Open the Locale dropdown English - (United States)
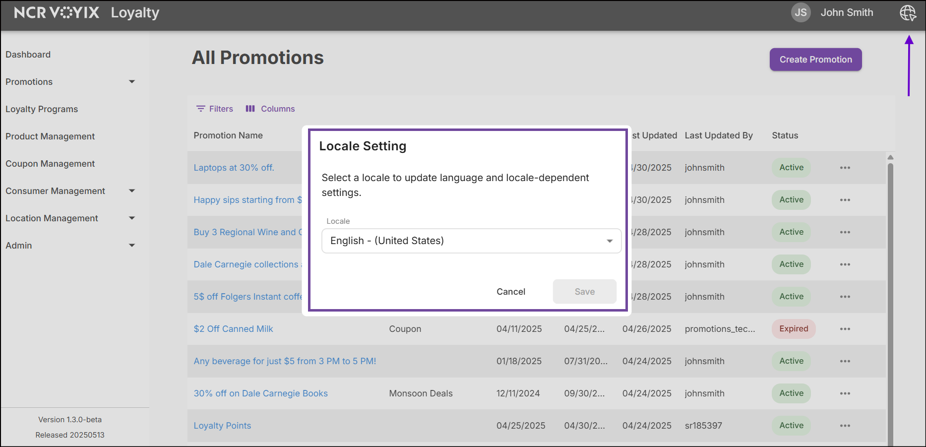926x447 pixels. click(x=471, y=241)
